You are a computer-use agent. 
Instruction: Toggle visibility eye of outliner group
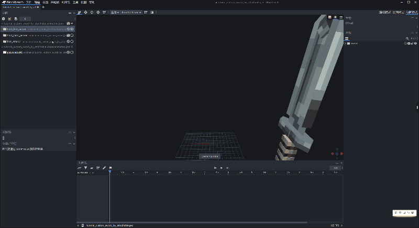pos(414,44)
